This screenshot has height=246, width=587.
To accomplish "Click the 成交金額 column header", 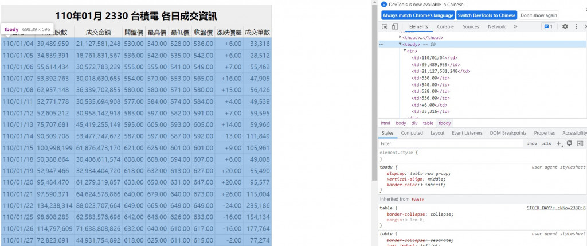I will 98,32.
